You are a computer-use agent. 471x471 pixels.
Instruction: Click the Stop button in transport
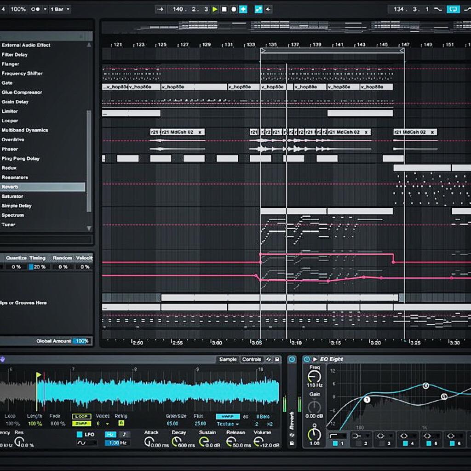224,9
